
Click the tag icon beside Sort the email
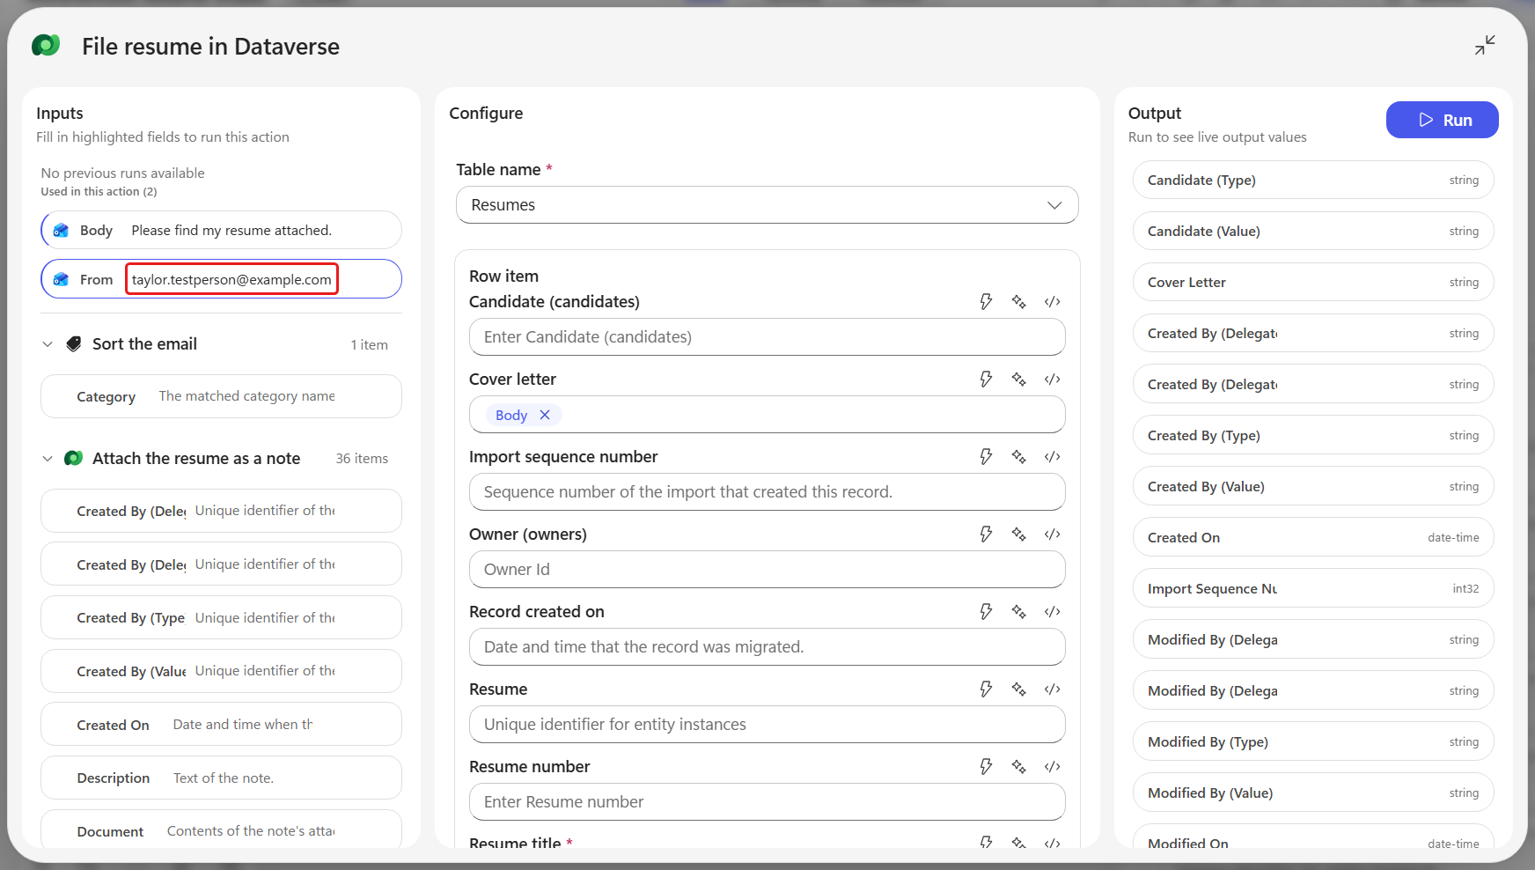(x=74, y=344)
